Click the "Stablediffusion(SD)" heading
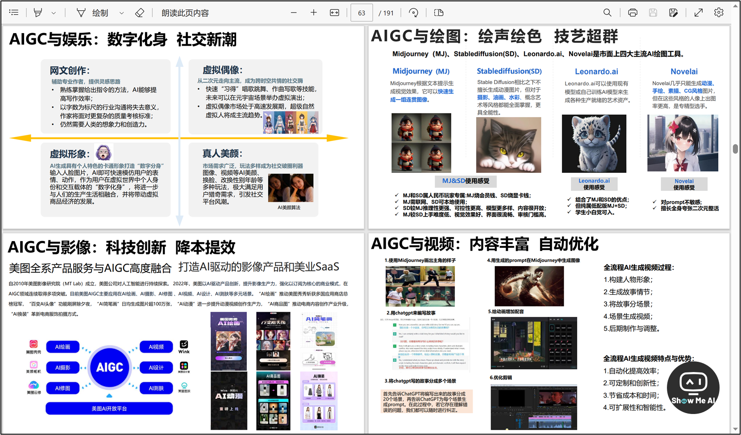 509,71
